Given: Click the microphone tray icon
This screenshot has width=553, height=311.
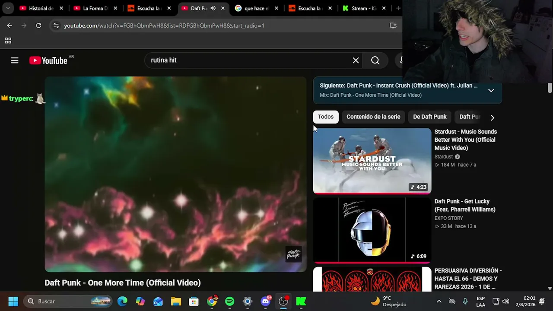Looking at the screenshot, I should [x=465, y=301].
